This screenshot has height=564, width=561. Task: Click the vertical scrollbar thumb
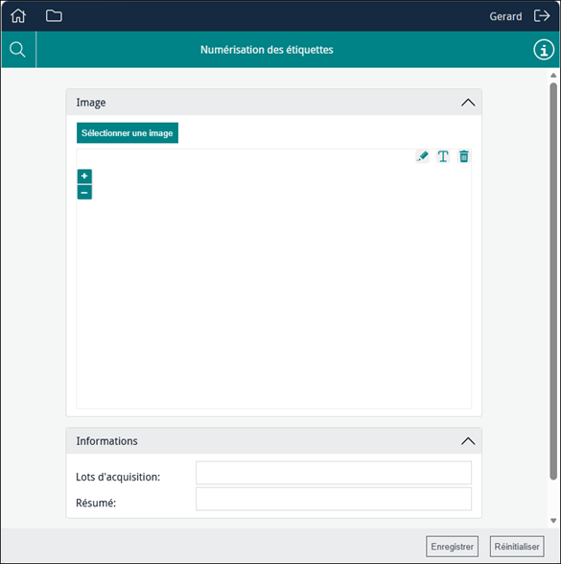tap(553, 280)
